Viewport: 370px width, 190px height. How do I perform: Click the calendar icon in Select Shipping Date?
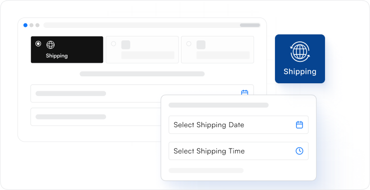[299, 125]
